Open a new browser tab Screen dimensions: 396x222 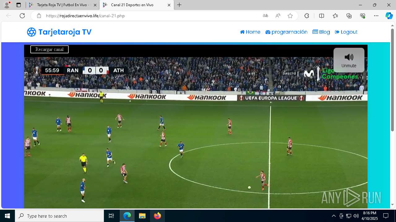[179, 5]
